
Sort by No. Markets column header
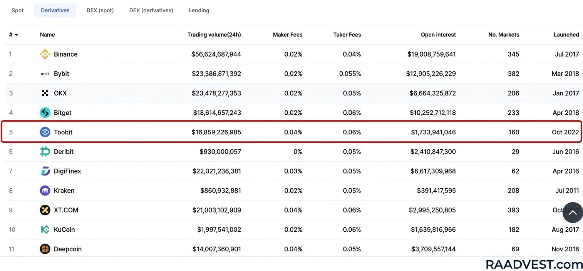(x=504, y=35)
